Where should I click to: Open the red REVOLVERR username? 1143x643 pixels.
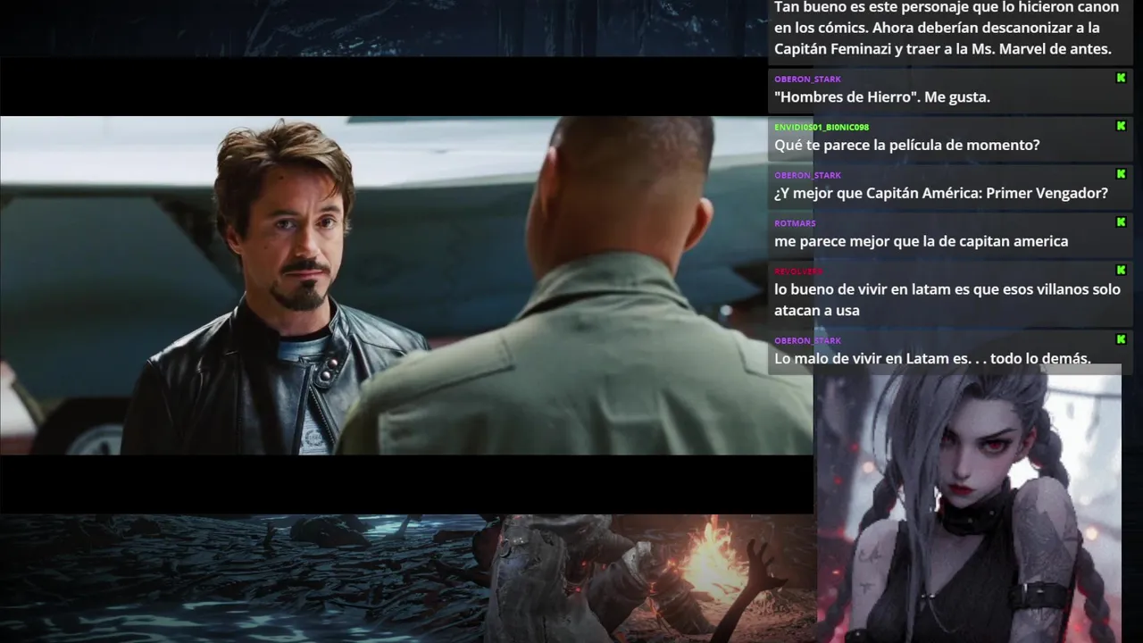(798, 271)
